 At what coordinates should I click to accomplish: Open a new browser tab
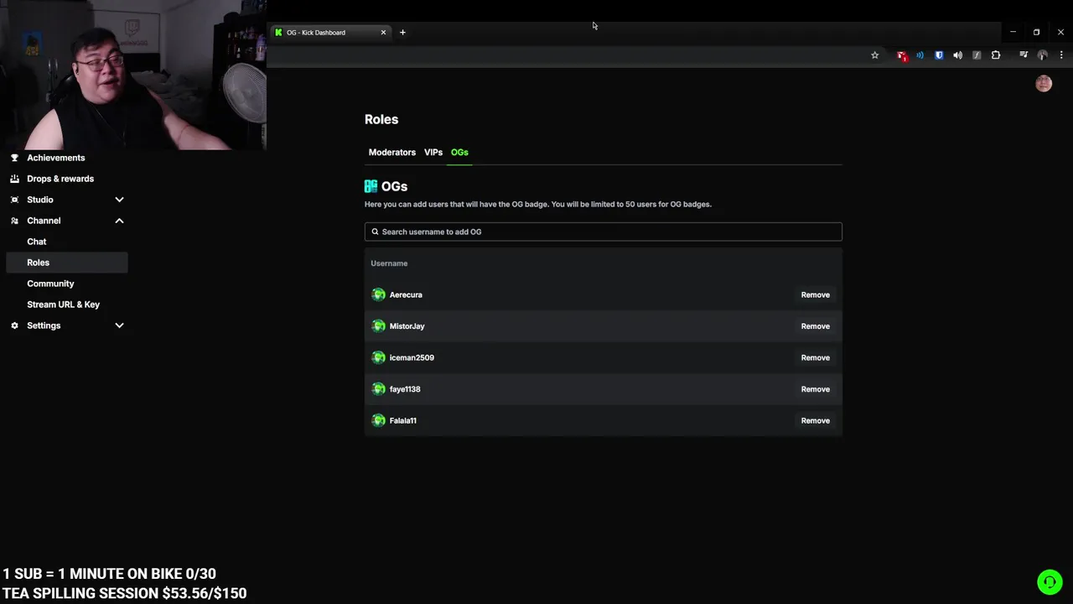402,33
